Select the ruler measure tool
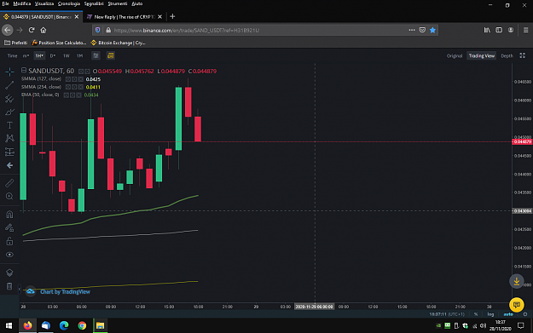 click(9, 183)
